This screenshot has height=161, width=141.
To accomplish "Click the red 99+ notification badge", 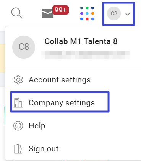I will click(60, 10).
